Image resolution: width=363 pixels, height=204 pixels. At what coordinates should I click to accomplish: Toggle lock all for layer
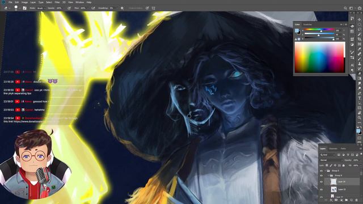tap(344, 165)
